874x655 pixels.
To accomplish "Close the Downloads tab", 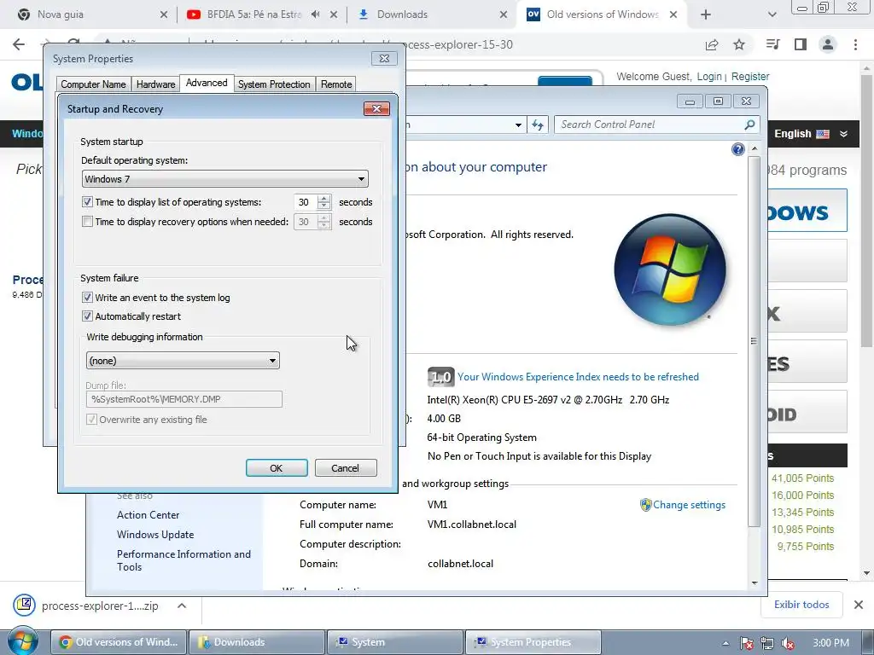I will coord(504,14).
